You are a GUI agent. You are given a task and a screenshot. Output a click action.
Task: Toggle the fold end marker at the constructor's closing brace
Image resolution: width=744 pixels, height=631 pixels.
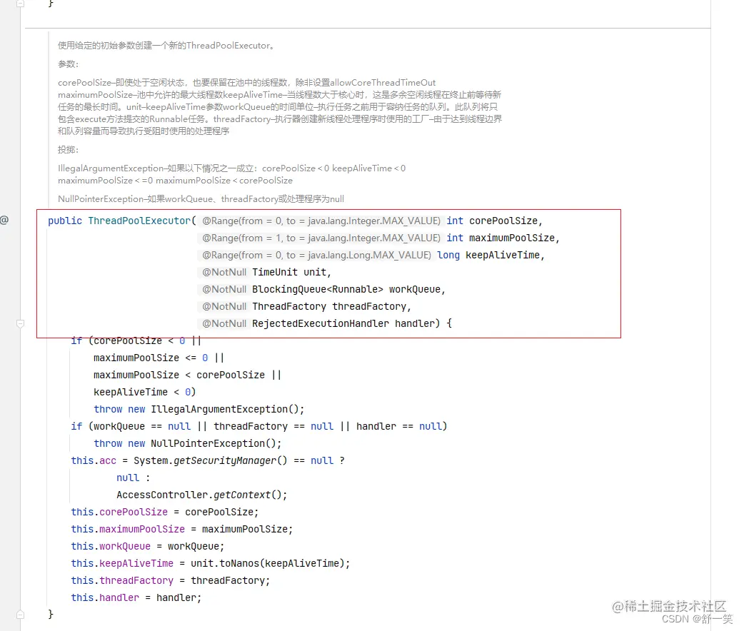pyautogui.click(x=21, y=615)
